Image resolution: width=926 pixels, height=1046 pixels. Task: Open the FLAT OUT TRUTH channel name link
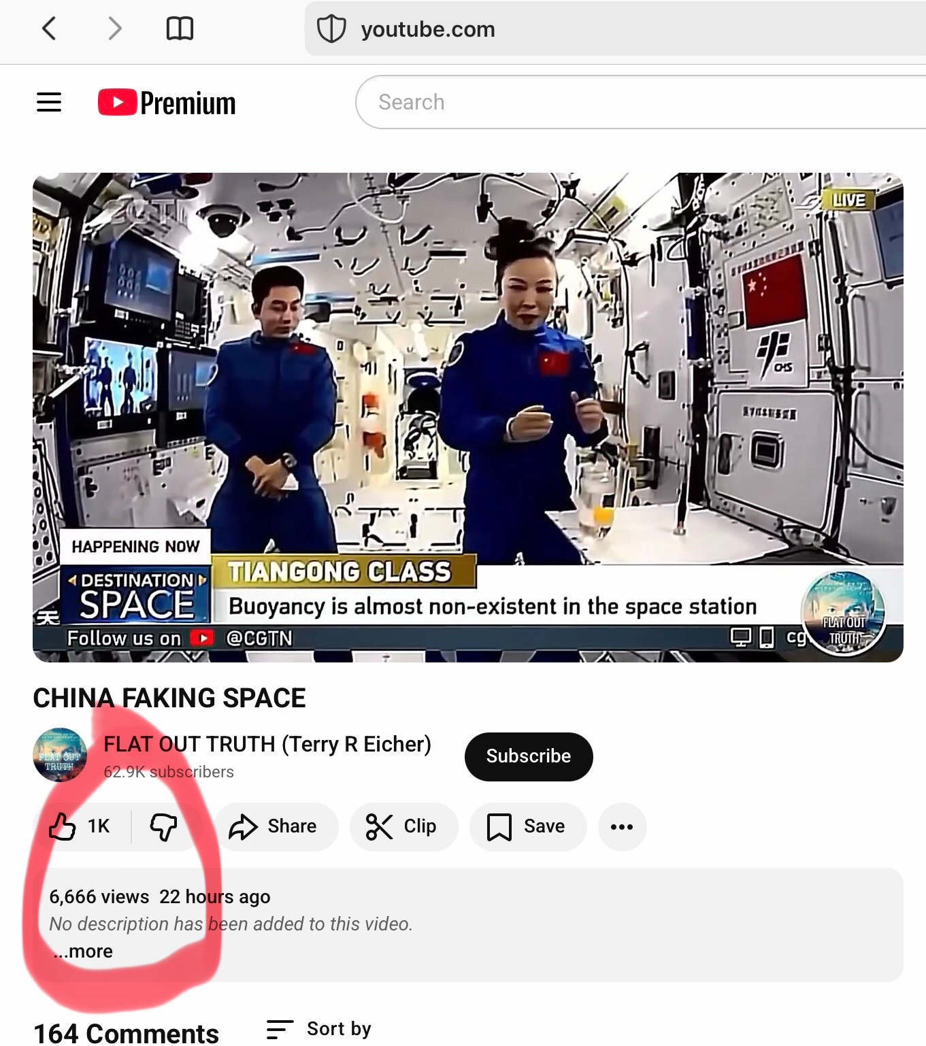[267, 744]
